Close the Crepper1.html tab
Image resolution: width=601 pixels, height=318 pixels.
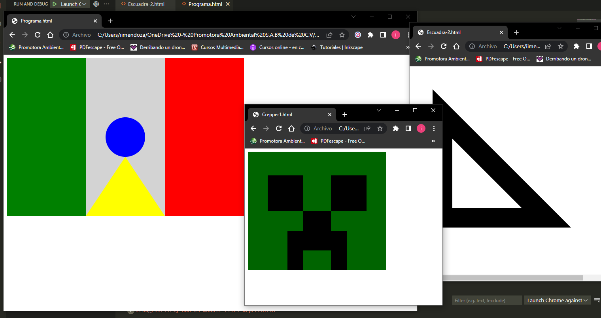(x=330, y=115)
